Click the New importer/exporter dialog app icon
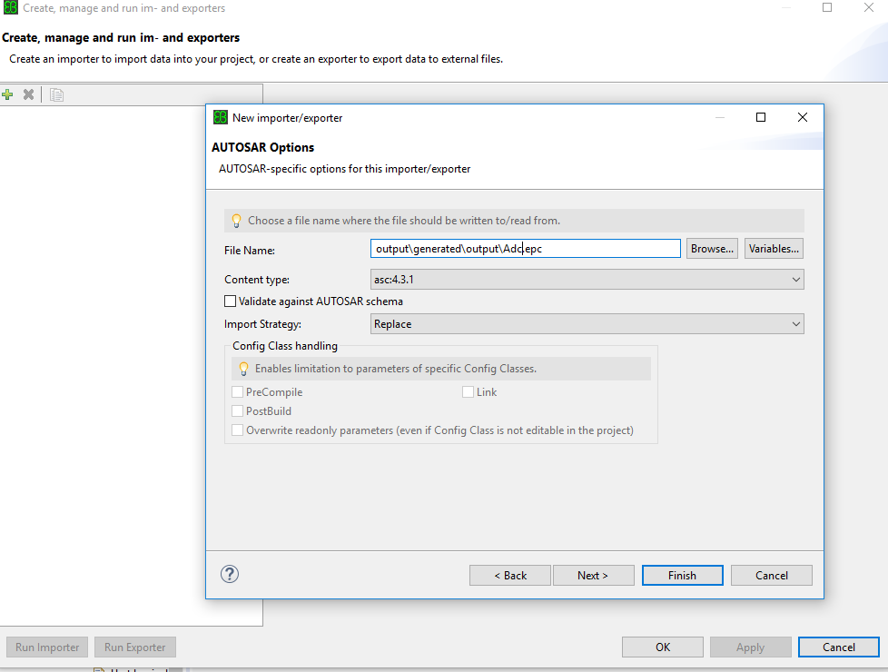 click(x=220, y=117)
